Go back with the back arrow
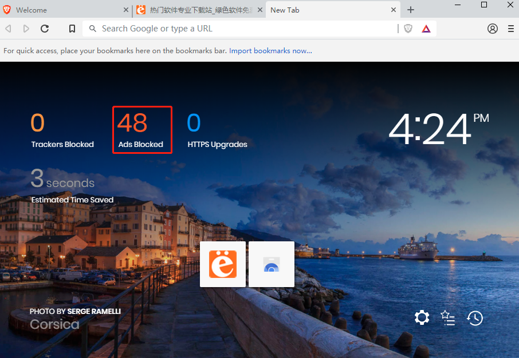This screenshot has height=358, width=519. [8, 29]
